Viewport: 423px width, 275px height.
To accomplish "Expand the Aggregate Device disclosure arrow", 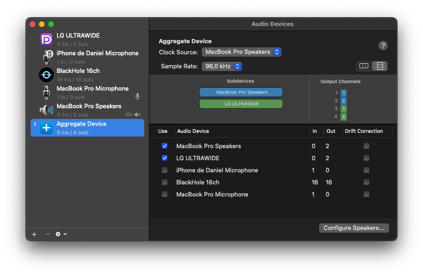I will click(x=35, y=124).
